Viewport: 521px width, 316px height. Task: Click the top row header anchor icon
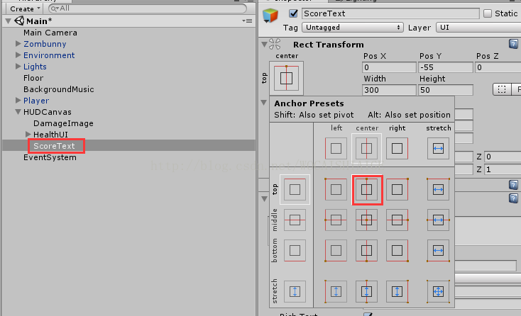pos(295,190)
